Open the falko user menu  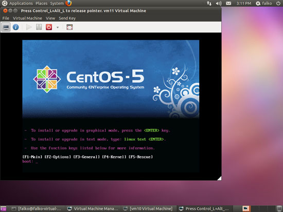coord(263,3)
